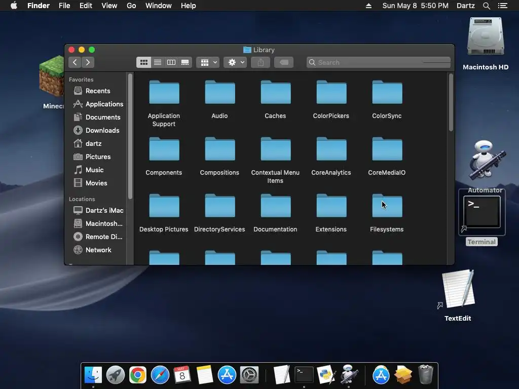This screenshot has height=389, width=519.
Task: Select the Components folder
Action: tap(164, 149)
